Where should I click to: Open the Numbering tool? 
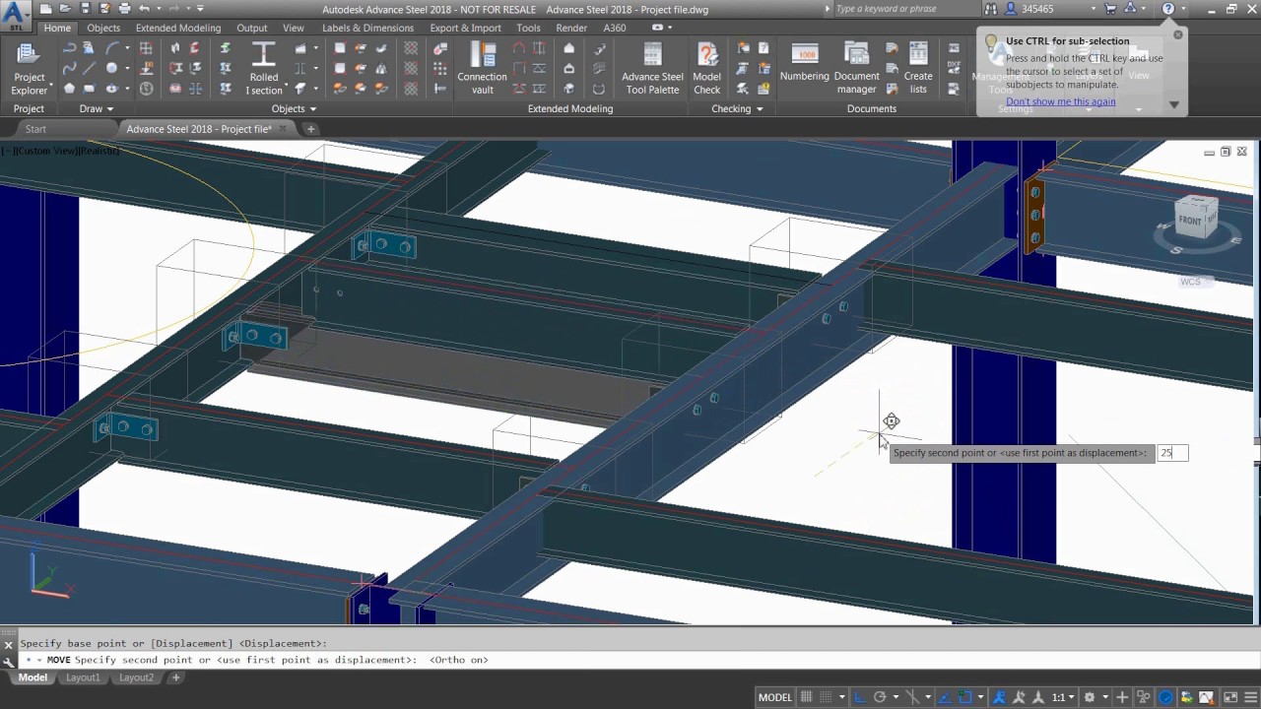tap(805, 69)
